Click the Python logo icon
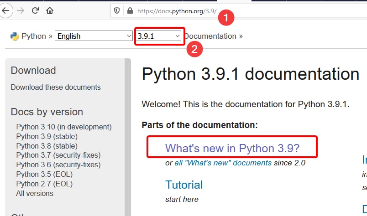 click(x=15, y=36)
